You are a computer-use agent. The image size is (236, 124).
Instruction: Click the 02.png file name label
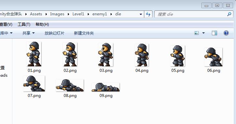[x=70, y=70]
